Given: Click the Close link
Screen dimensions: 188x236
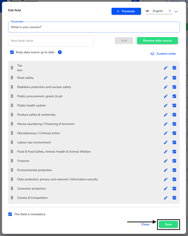Looking at the screenshot, I should point(145,224).
